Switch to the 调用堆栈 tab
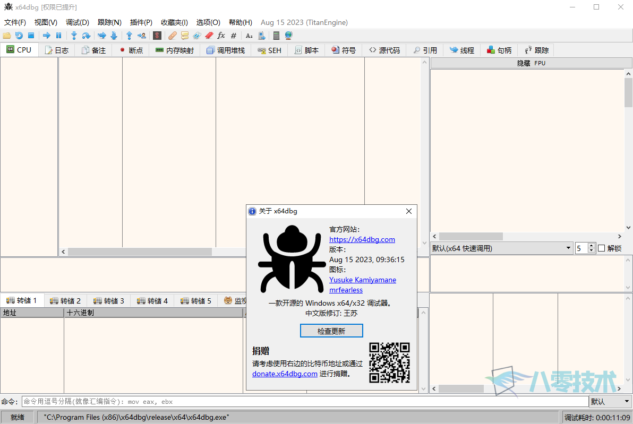633x424 pixels. coord(226,50)
